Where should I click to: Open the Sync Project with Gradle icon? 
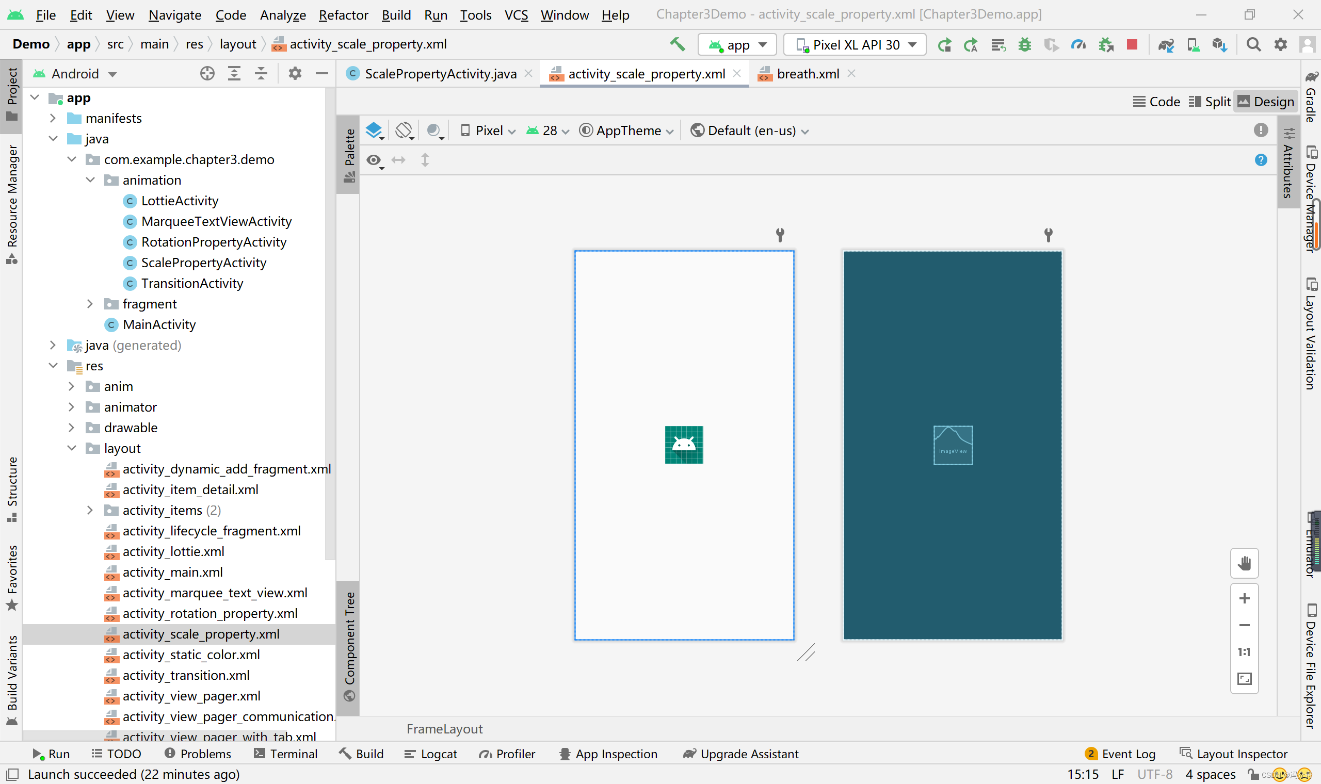tap(1166, 45)
